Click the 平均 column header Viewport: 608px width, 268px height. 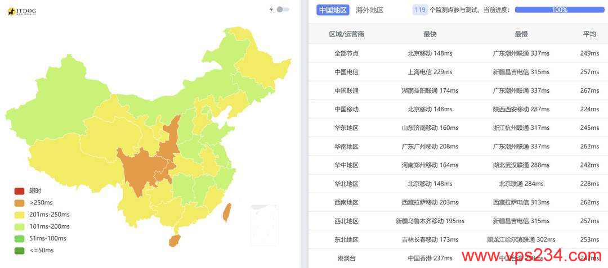pos(589,34)
